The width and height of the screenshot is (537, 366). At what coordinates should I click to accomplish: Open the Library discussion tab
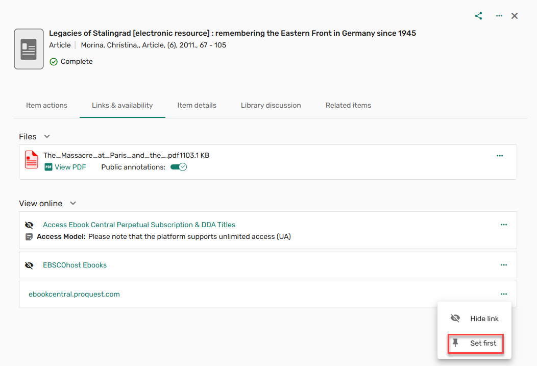click(x=271, y=105)
